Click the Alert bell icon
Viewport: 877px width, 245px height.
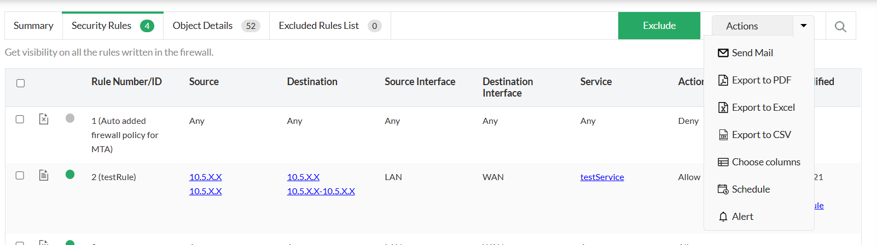[723, 217]
